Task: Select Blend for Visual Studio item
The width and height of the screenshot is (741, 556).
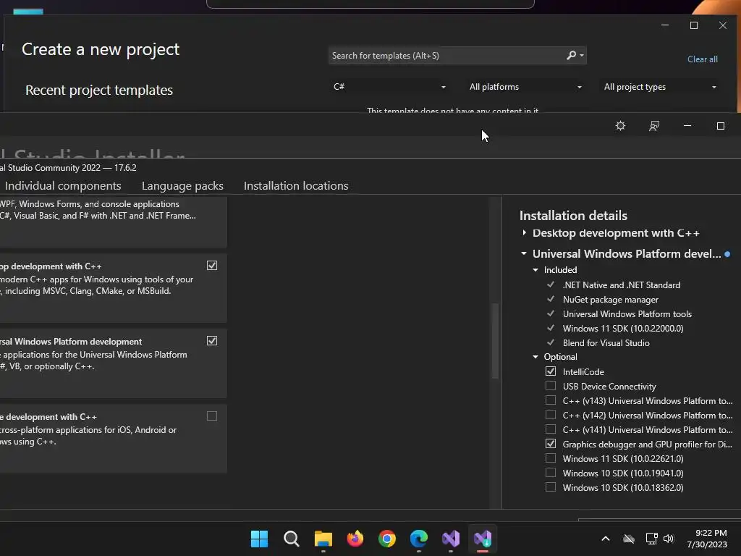Action: (x=606, y=342)
